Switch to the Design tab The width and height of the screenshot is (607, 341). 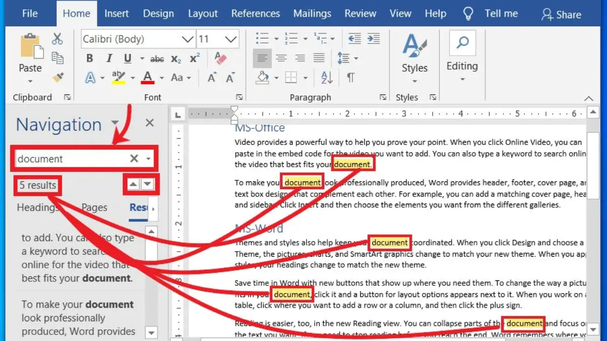click(x=158, y=14)
